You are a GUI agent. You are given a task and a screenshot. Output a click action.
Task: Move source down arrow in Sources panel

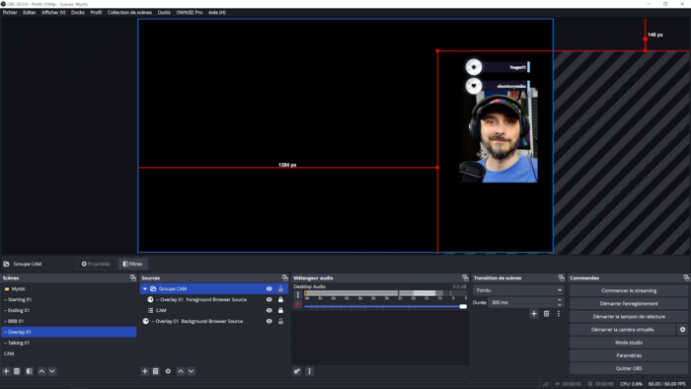pos(192,371)
